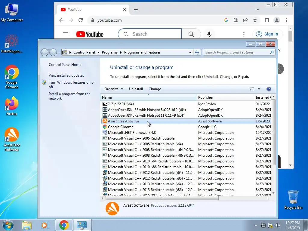The height and width of the screenshot is (231, 308).
Task: Click Install a program from the network
Action: point(69,96)
